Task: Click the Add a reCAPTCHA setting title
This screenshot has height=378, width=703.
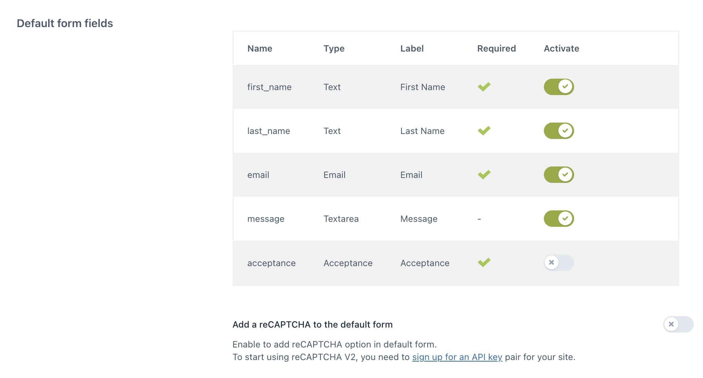Action: [312, 325]
